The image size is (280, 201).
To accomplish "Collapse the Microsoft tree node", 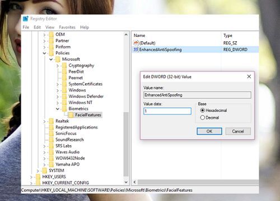I will [51, 59].
